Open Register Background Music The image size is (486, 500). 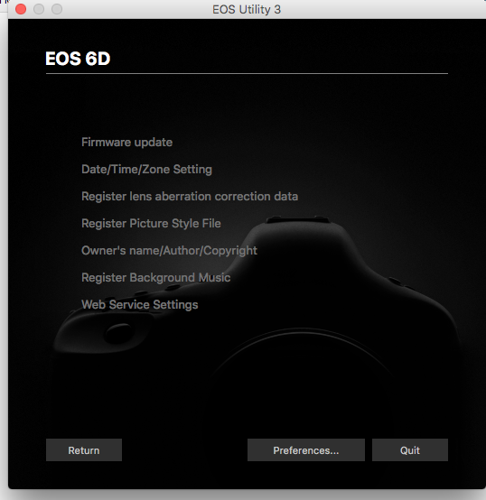(155, 278)
